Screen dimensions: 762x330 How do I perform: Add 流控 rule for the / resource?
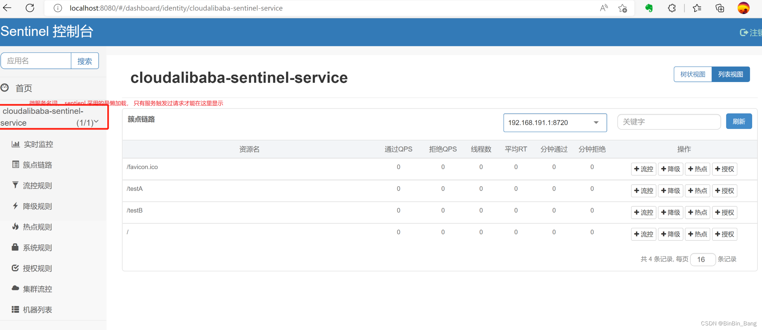click(644, 234)
